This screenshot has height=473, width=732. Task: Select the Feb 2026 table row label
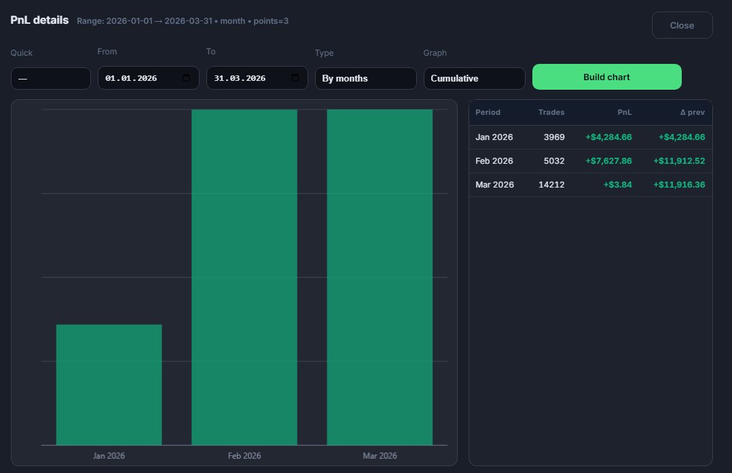(494, 161)
